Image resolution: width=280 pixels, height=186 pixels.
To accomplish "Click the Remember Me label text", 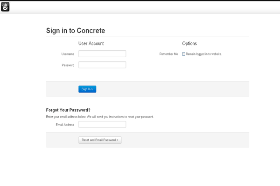I will click(168, 54).
